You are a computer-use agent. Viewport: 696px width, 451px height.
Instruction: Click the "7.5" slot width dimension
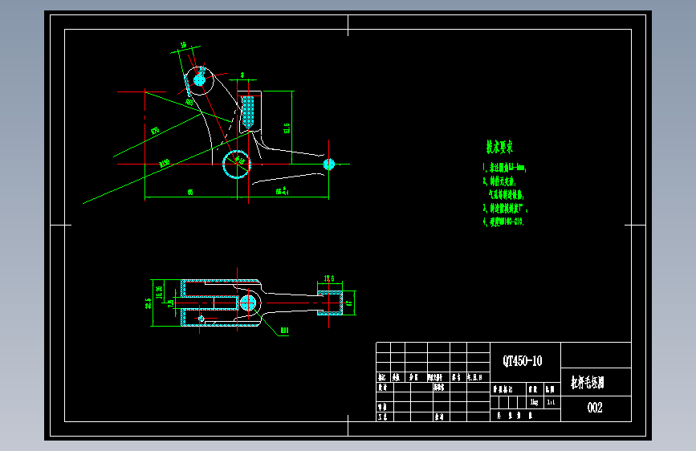click(x=171, y=303)
